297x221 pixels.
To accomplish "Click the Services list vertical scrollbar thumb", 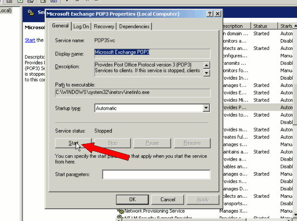I will coord(295,104).
